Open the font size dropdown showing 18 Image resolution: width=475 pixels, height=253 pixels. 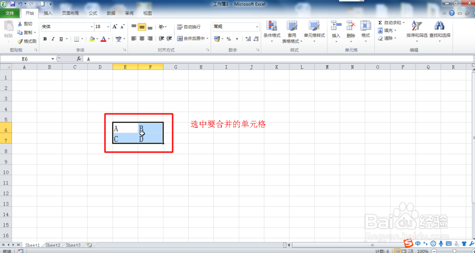tap(108, 27)
